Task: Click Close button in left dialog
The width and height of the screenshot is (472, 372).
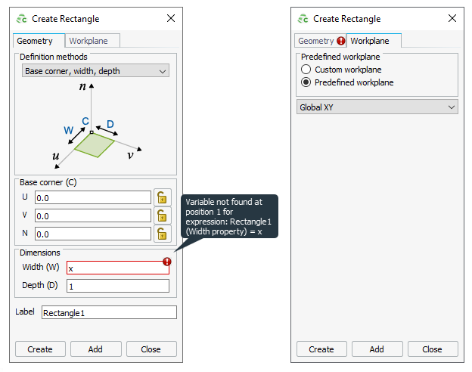Action: click(x=151, y=349)
